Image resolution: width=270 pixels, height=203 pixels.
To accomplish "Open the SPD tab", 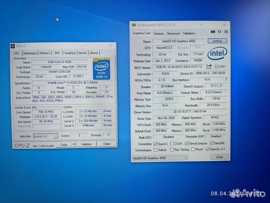I will (x=57, y=53).
